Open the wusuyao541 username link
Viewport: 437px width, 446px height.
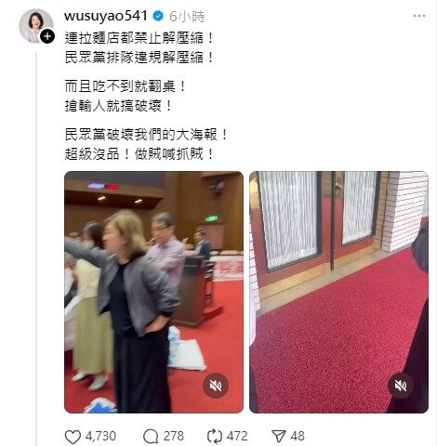[106, 16]
